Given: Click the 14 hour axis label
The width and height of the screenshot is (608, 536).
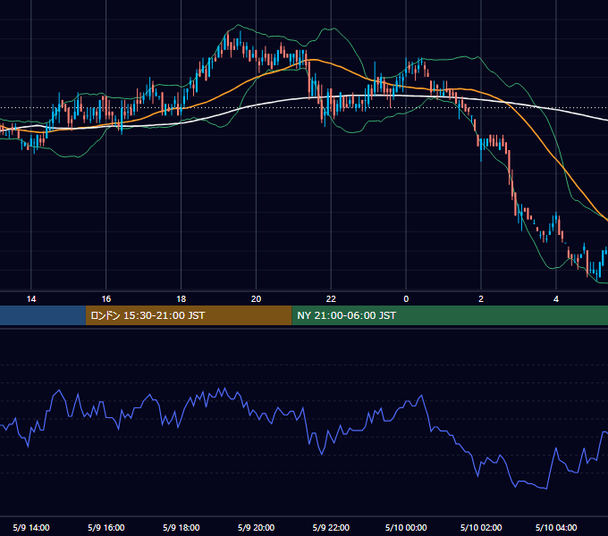Looking at the screenshot, I should point(31,299).
